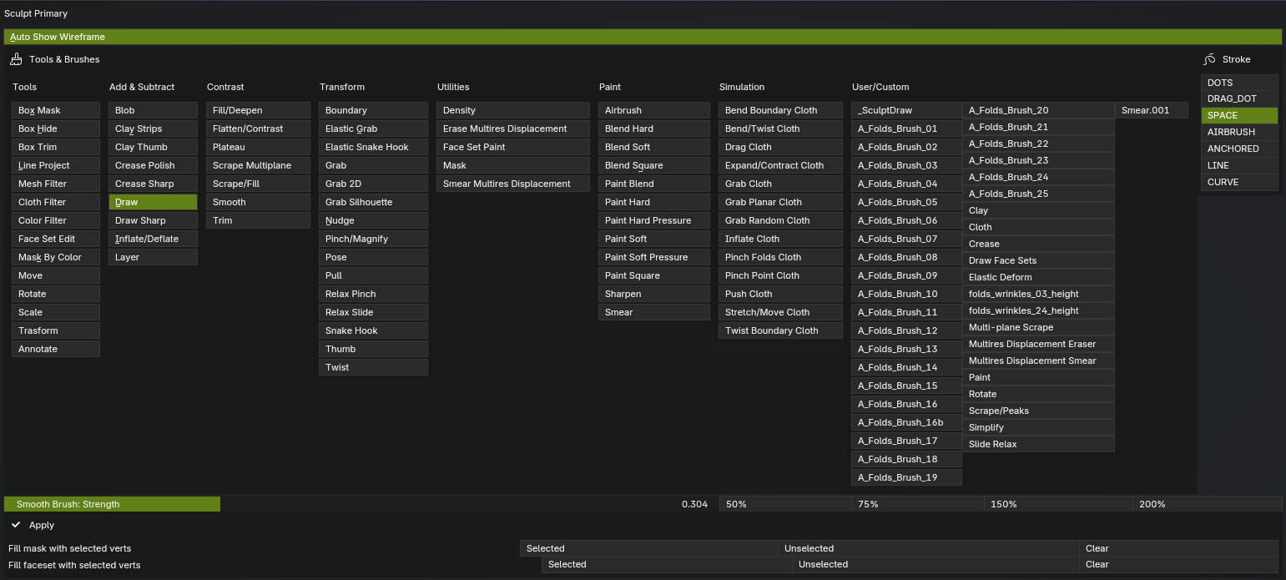Image resolution: width=1286 pixels, height=580 pixels.
Task: Select the Crease Sharp brush
Action: 154,184
